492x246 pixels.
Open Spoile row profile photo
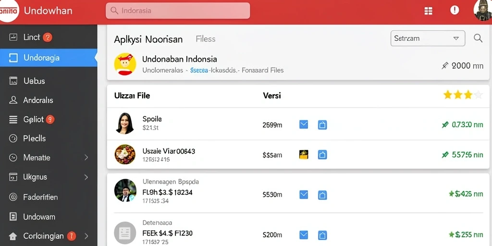(125, 123)
